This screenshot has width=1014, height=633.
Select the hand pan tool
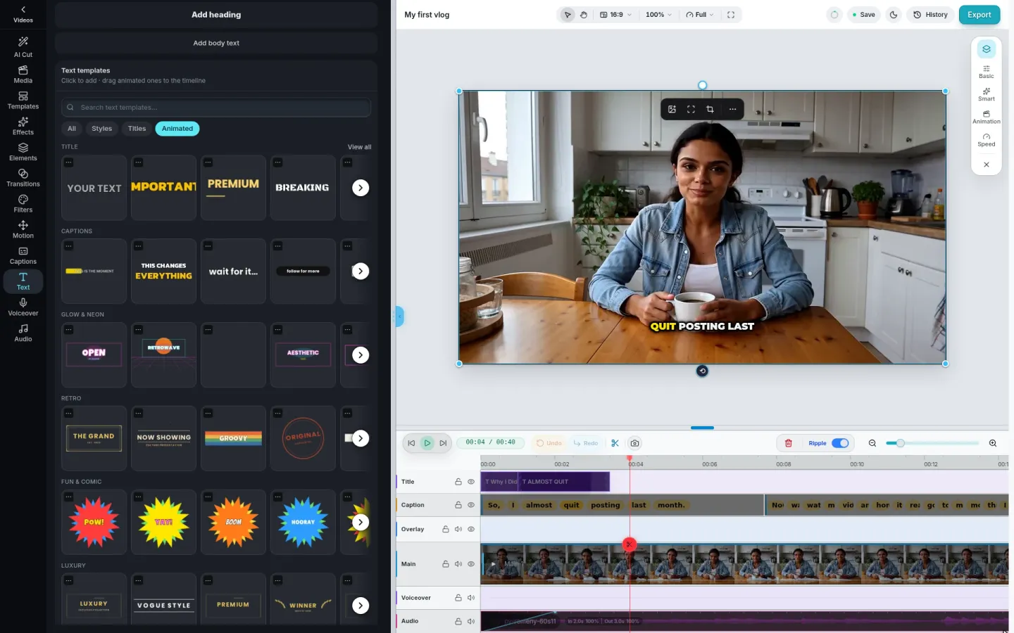pos(584,15)
